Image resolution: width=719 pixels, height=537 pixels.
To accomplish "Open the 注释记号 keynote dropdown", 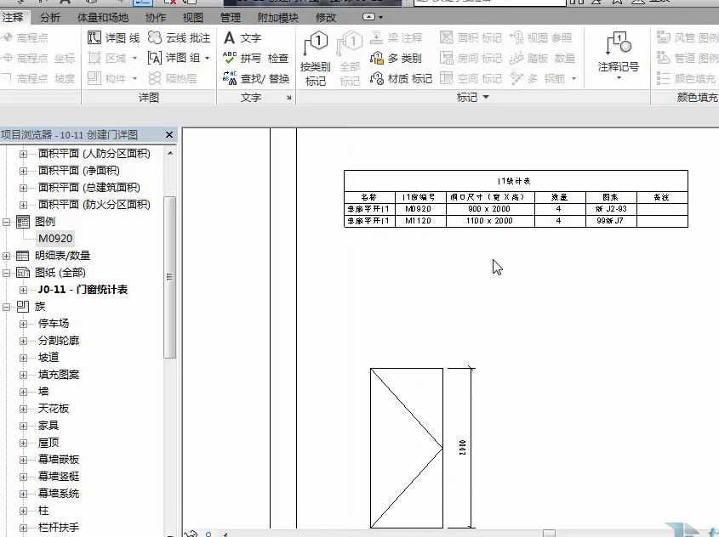I will click(x=618, y=59).
